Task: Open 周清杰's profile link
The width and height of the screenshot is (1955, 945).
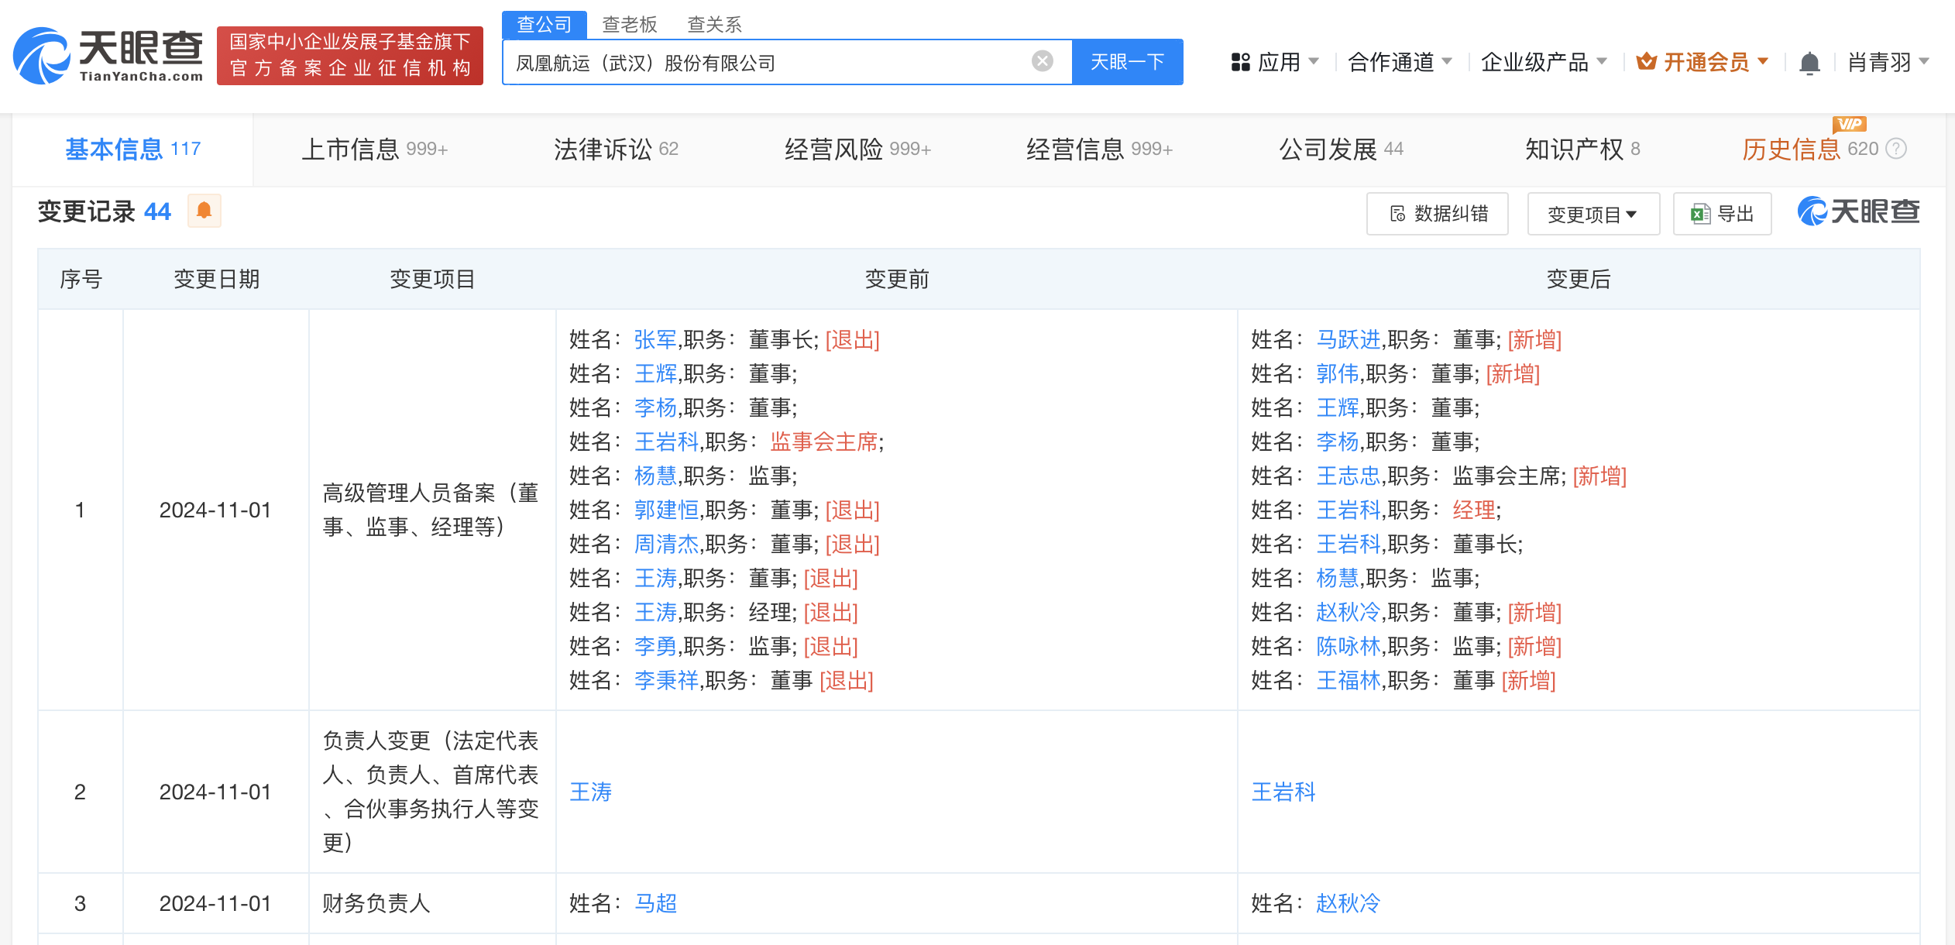Action: [x=666, y=544]
